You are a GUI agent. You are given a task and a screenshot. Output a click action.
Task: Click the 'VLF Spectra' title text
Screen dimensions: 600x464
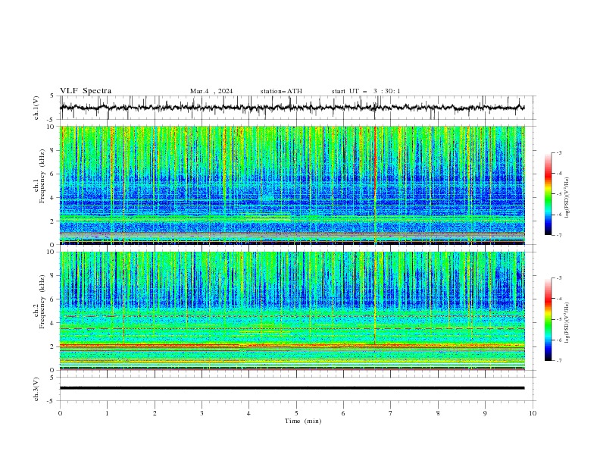coord(86,91)
